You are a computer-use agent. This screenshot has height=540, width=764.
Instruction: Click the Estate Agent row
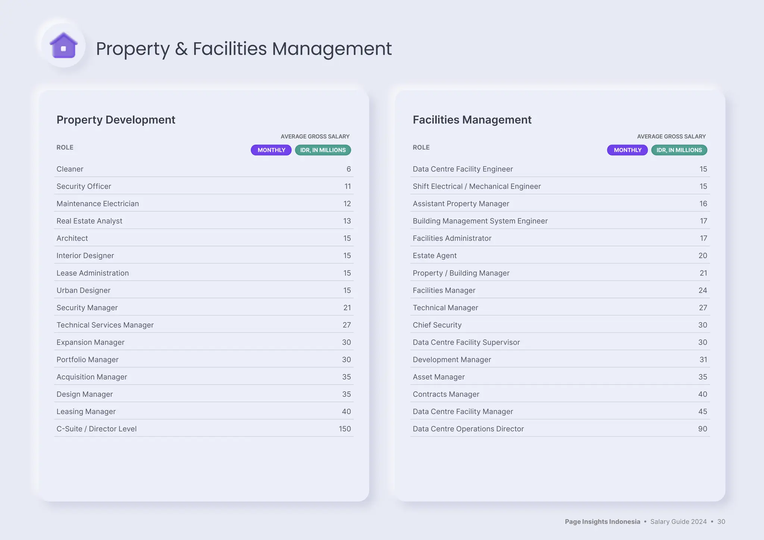point(435,255)
